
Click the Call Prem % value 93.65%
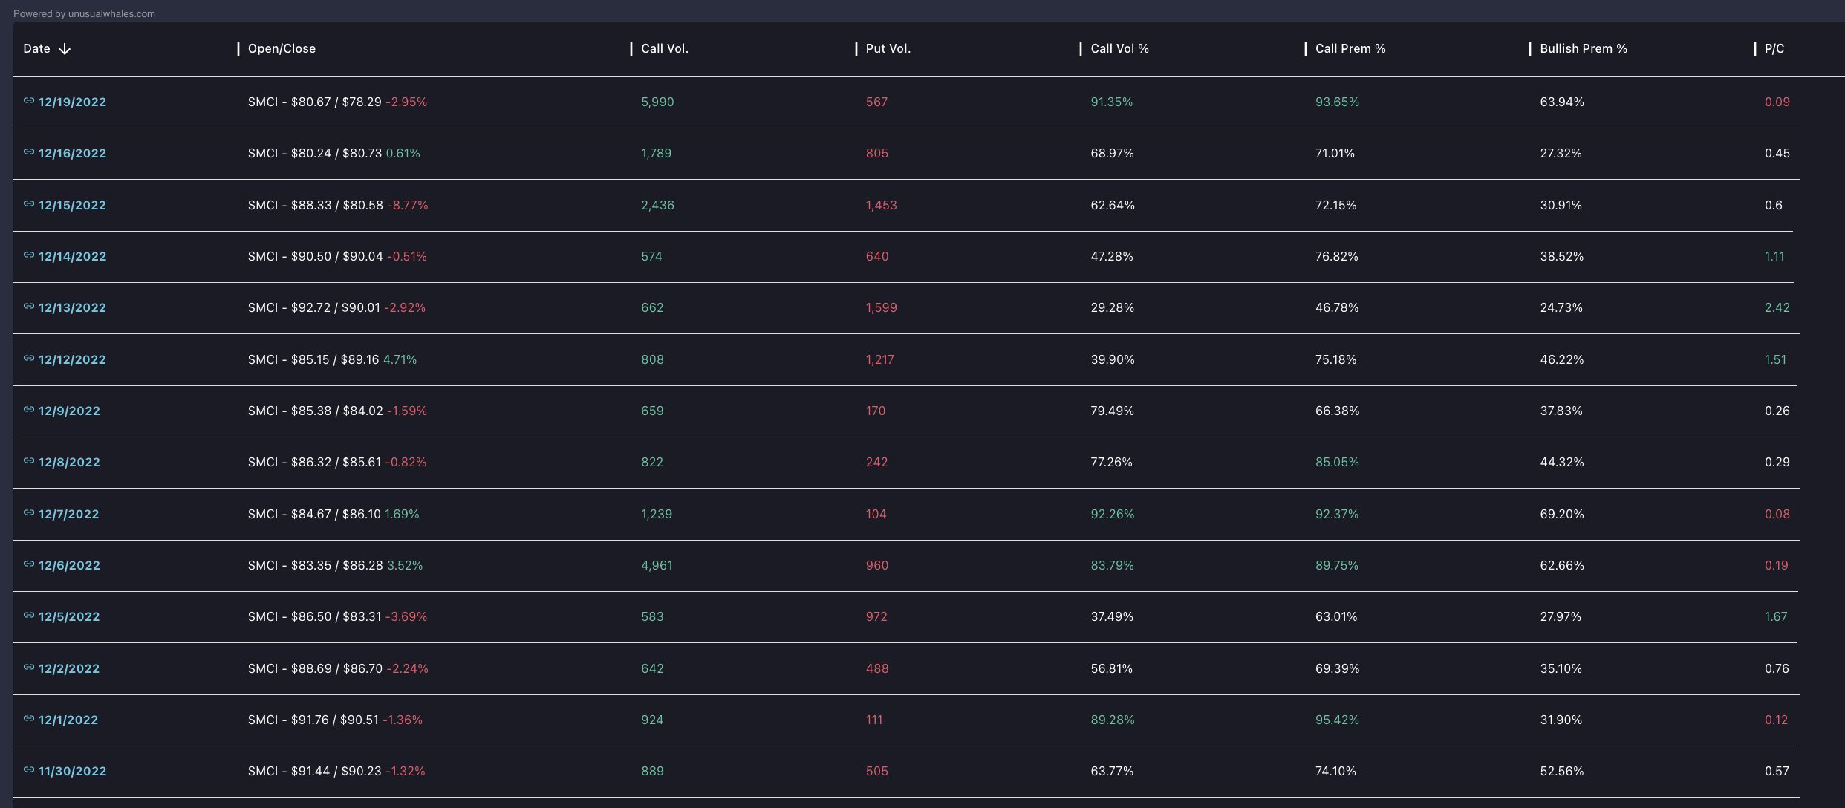(1337, 102)
